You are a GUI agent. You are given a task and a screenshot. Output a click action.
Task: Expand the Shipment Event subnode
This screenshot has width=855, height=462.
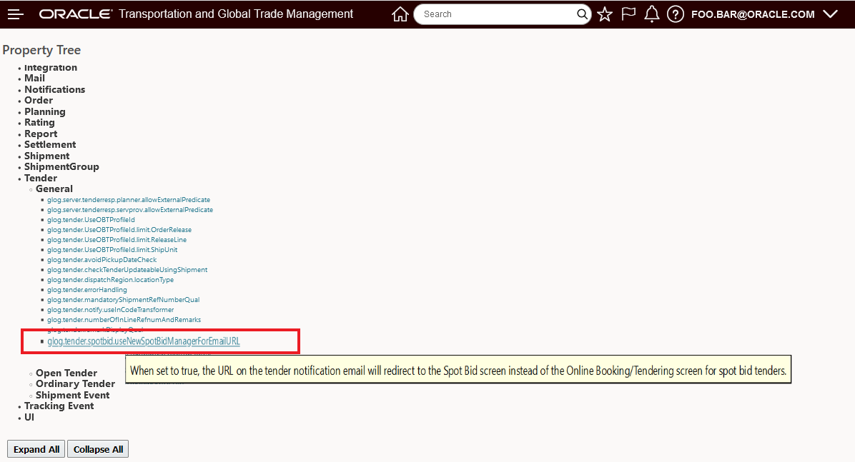pos(72,395)
